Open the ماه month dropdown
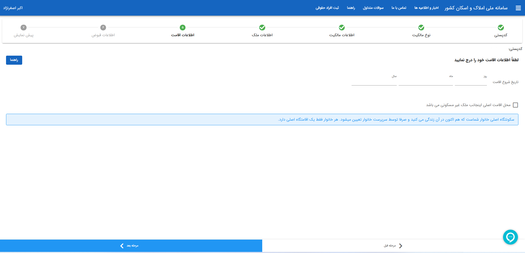 tap(426, 82)
